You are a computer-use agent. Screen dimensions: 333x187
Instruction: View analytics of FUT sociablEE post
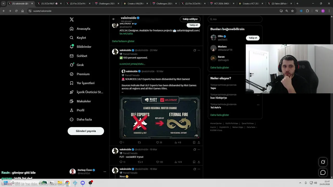(x=178, y=162)
